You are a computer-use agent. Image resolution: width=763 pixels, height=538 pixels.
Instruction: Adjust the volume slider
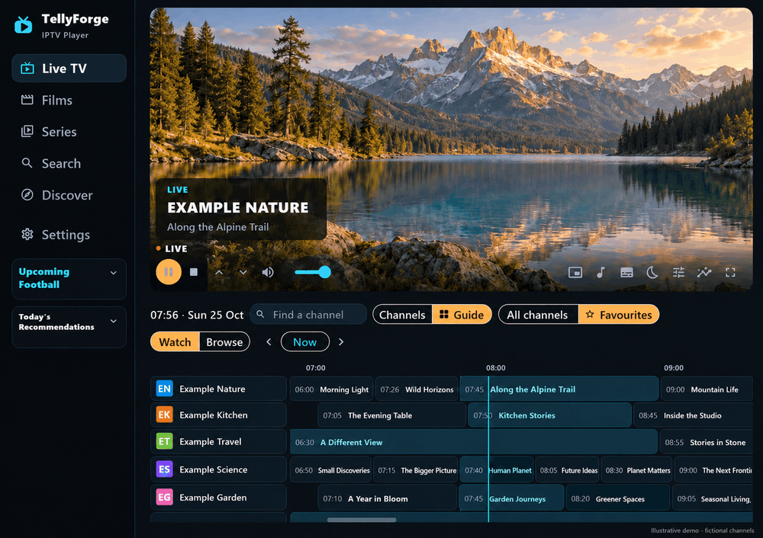pyautogui.click(x=312, y=272)
